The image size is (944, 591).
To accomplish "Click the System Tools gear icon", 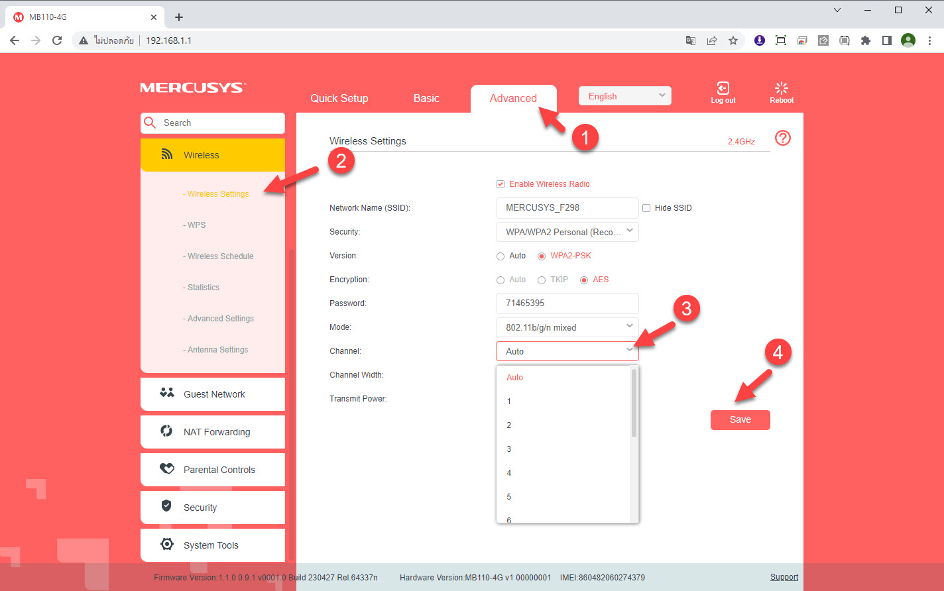I will click(x=167, y=544).
